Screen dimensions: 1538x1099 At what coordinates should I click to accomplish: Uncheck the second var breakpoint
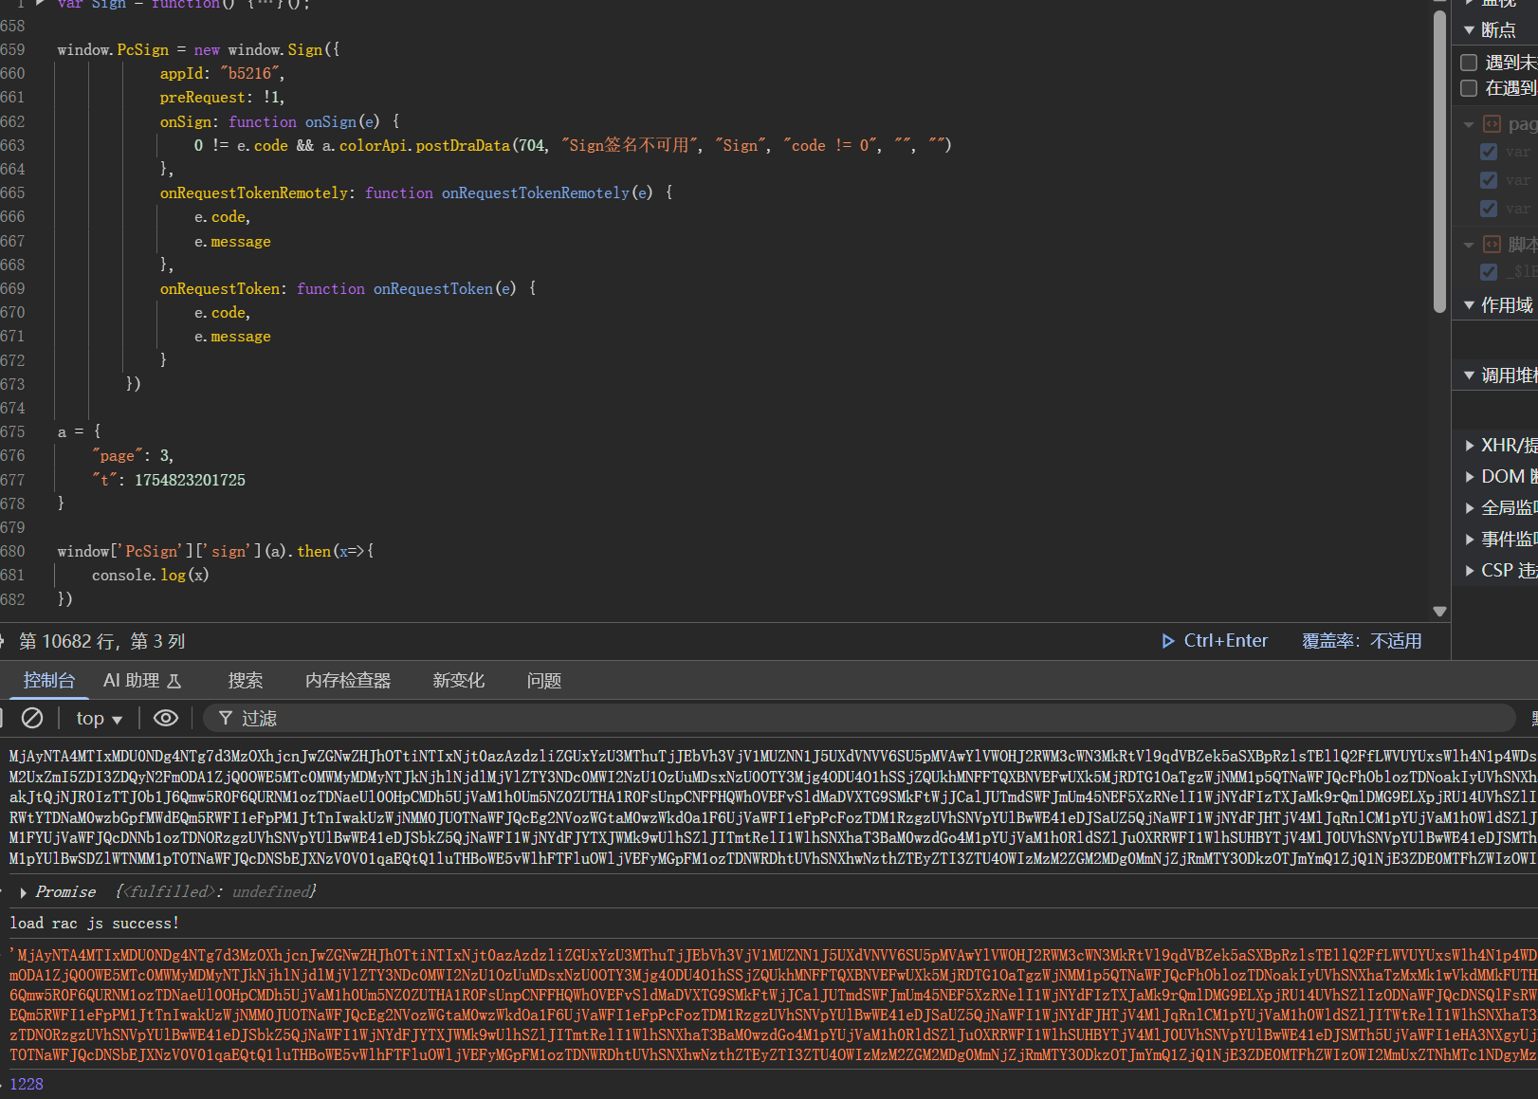click(1489, 180)
